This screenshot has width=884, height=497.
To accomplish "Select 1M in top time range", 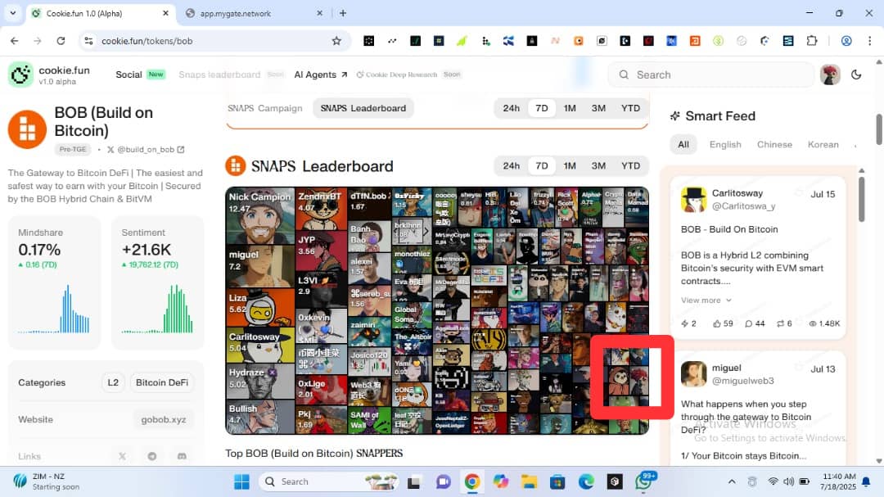I will pyautogui.click(x=570, y=108).
